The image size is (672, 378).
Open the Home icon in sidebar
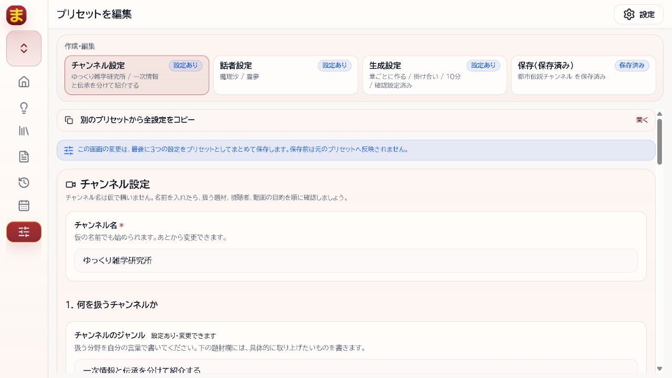24,82
